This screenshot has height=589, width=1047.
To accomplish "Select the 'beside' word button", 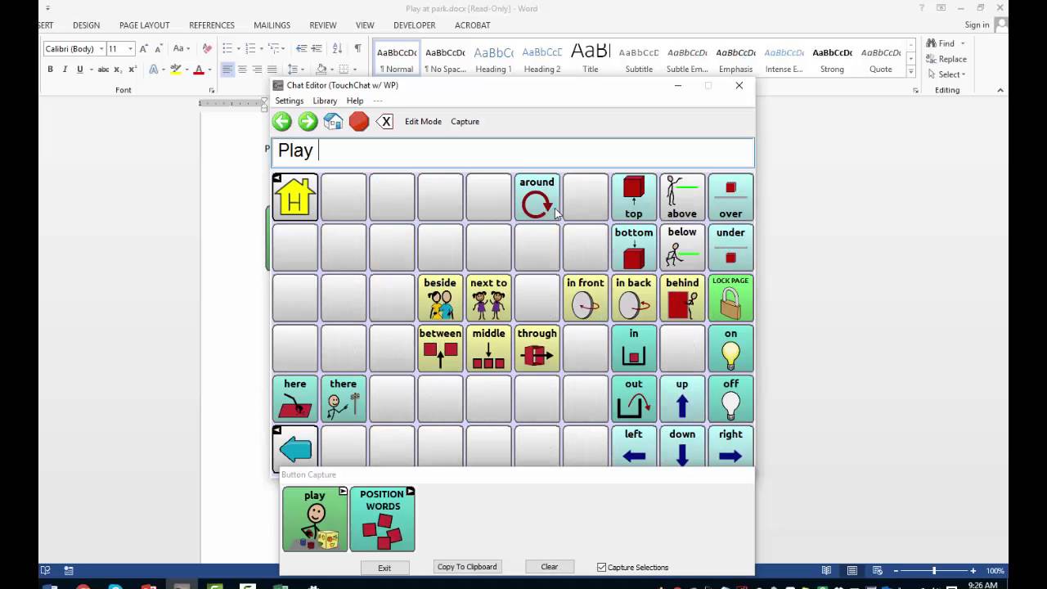I will coord(440,299).
